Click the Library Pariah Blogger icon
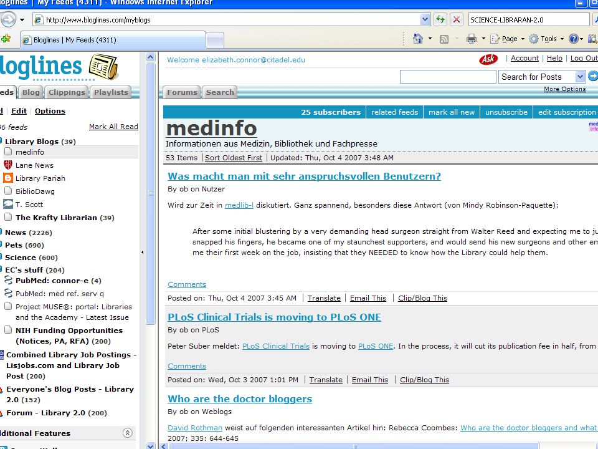The height and width of the screenshot is (449, 598). click(7, 178)
